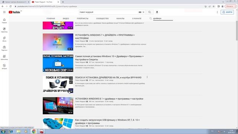
Task: Switch to О КАНАЛЕ channel tab
Action: pyautogui.click(x=137, y=19)
